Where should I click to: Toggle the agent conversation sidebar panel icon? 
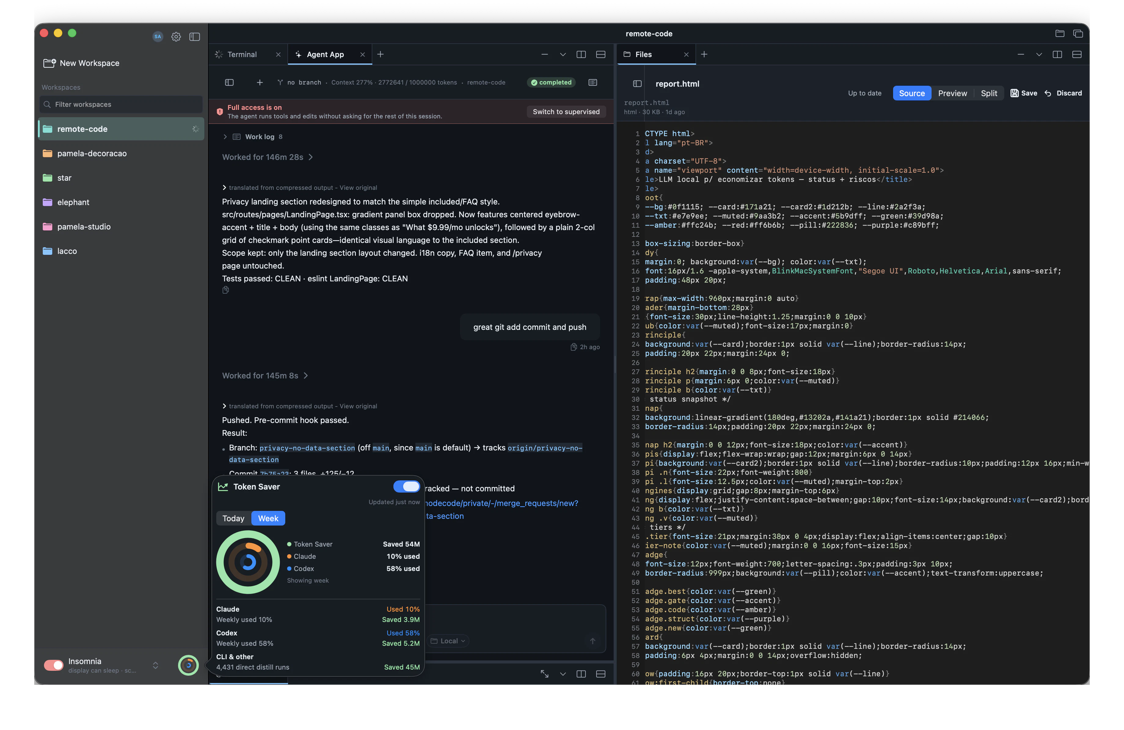pos(229,83)
